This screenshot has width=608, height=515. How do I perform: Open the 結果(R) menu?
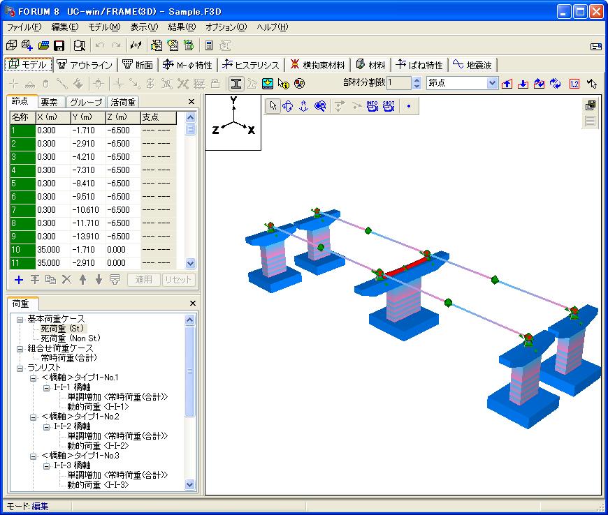tap(182, 27)
